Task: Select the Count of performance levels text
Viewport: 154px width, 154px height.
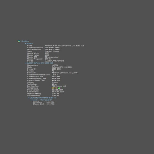Action: [43, 98]
